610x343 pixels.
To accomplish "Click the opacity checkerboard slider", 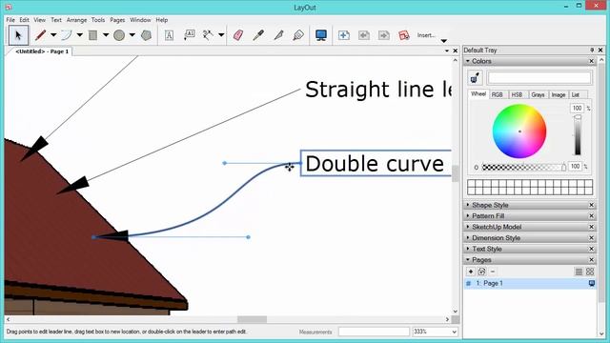I will 523,168.
